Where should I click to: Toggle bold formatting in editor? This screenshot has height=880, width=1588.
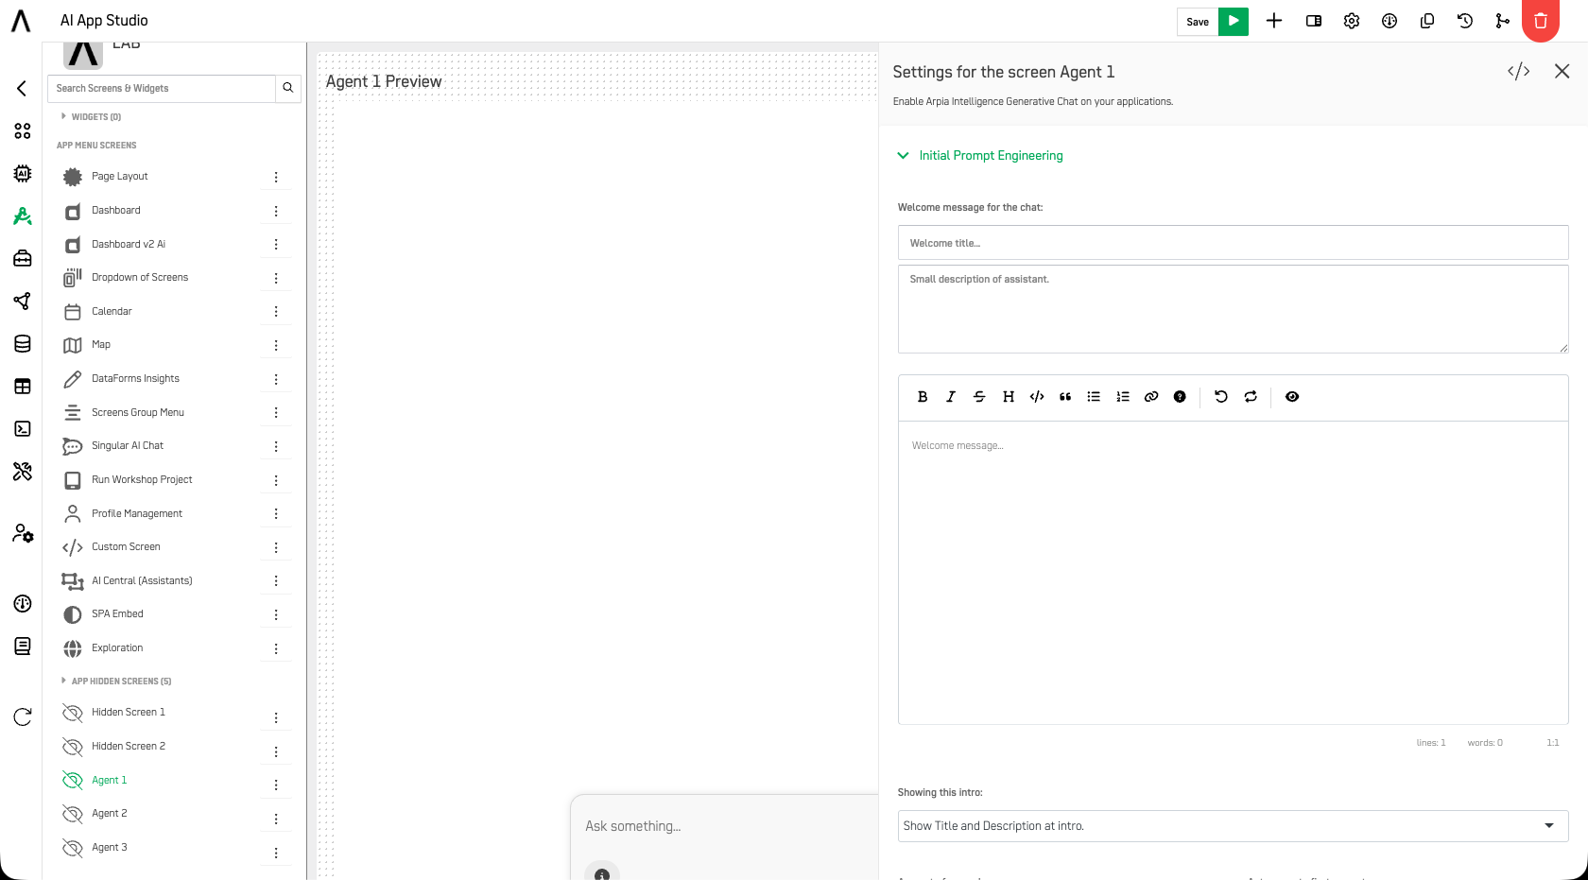point(923,397)
